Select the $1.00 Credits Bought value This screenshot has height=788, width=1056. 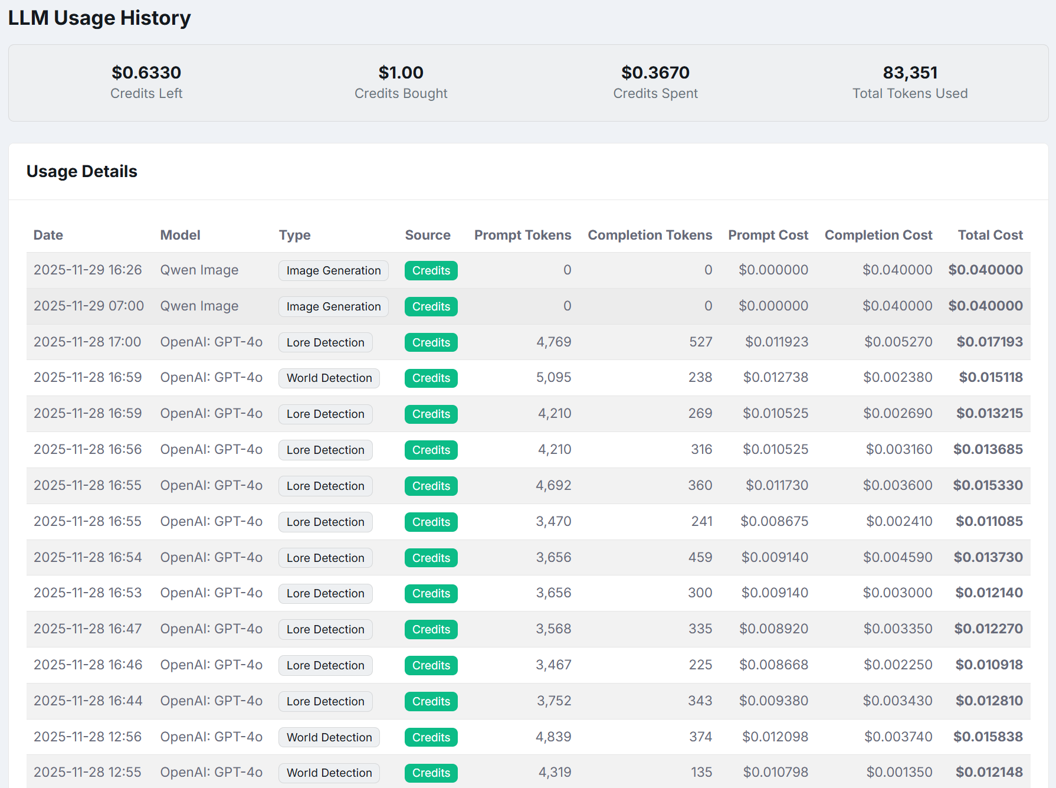click(401, 73)
